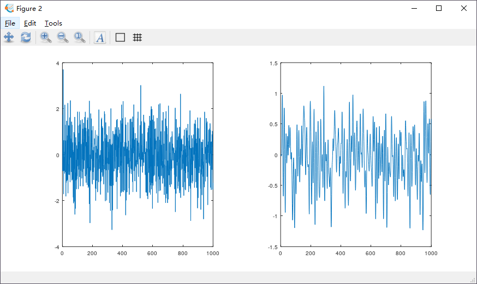The height and width of the screenshot is (284, 477).
Task: Click the '400' x-axis label of right plot
Action: pos(341,254)
